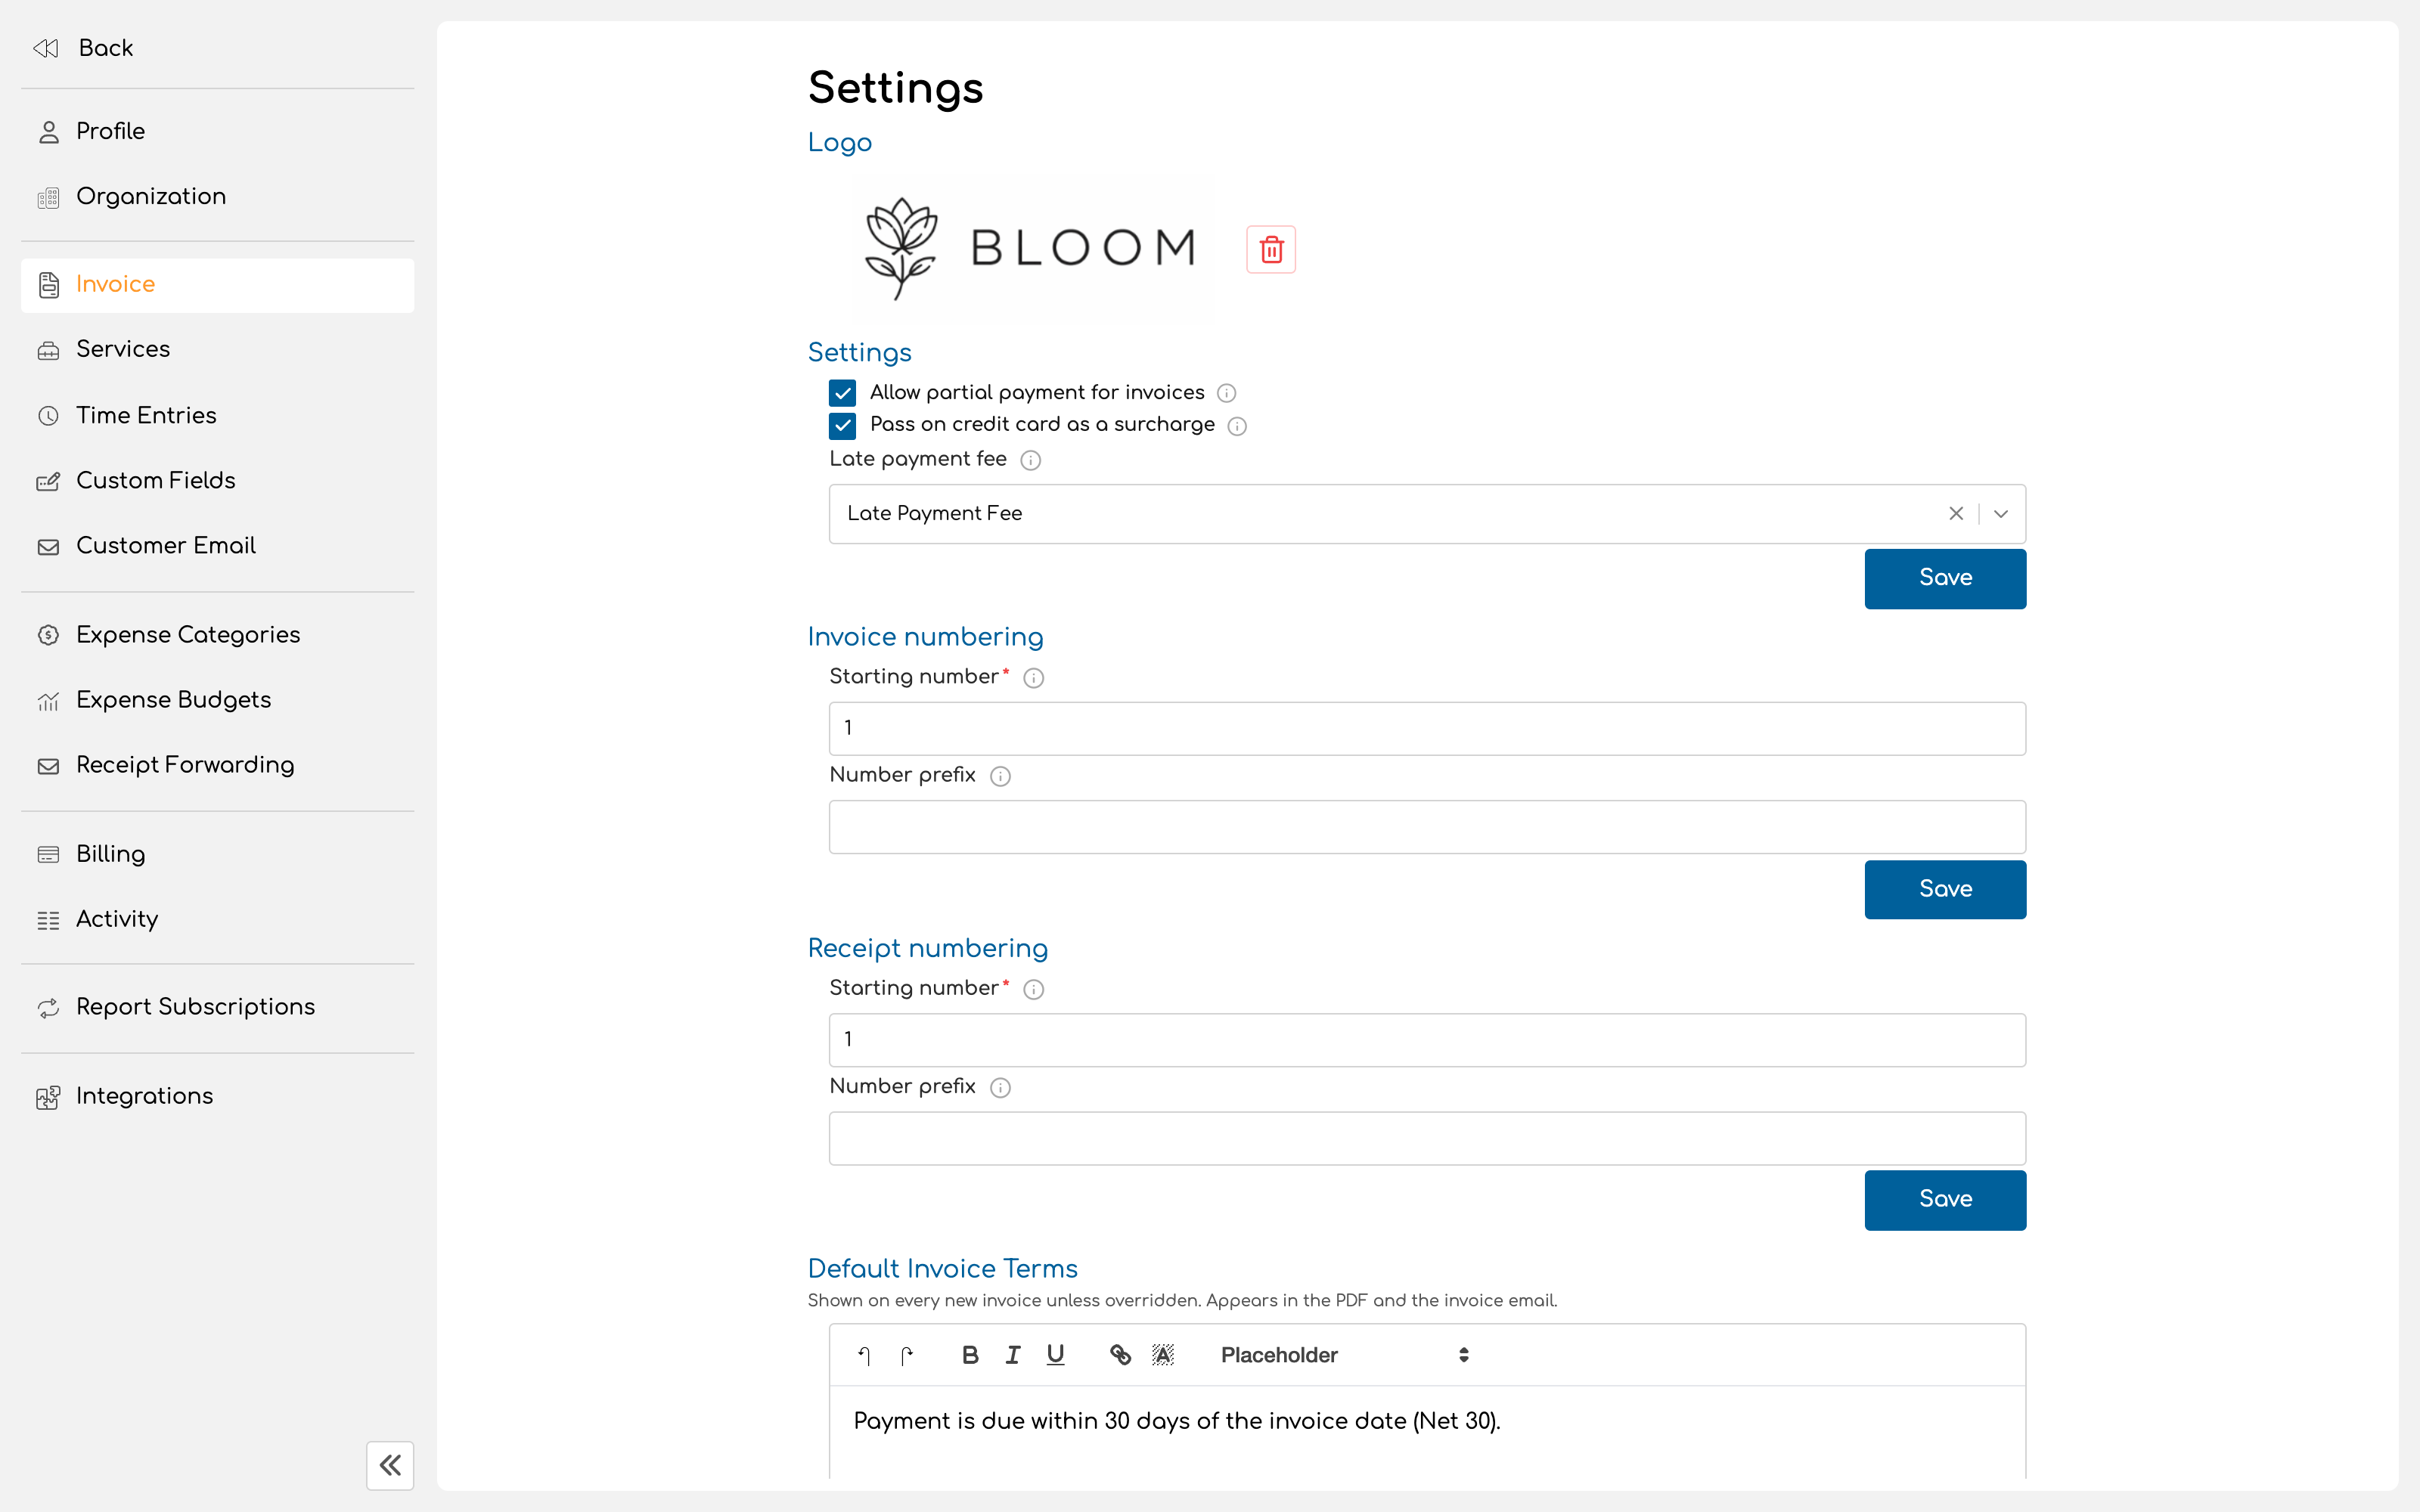Viewport: 2420px width, 1512px height.
Task: Toggle bold in terms editor
Action: click(x=970, y=1355)
